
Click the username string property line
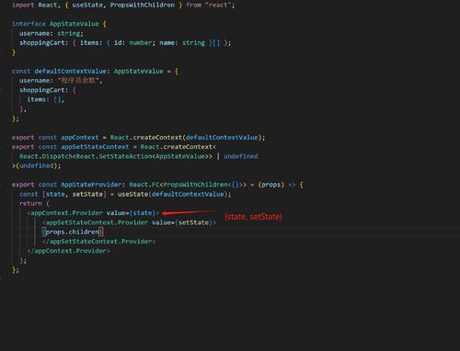tap(52, 33)
